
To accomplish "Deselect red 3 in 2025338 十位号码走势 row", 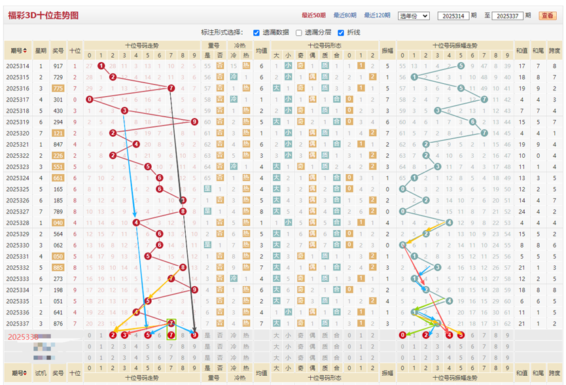I will pos(124,335).
